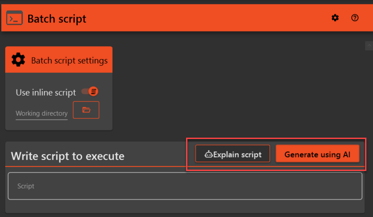Collapse the "Write script to execute" section

click(x=67, y=156)
